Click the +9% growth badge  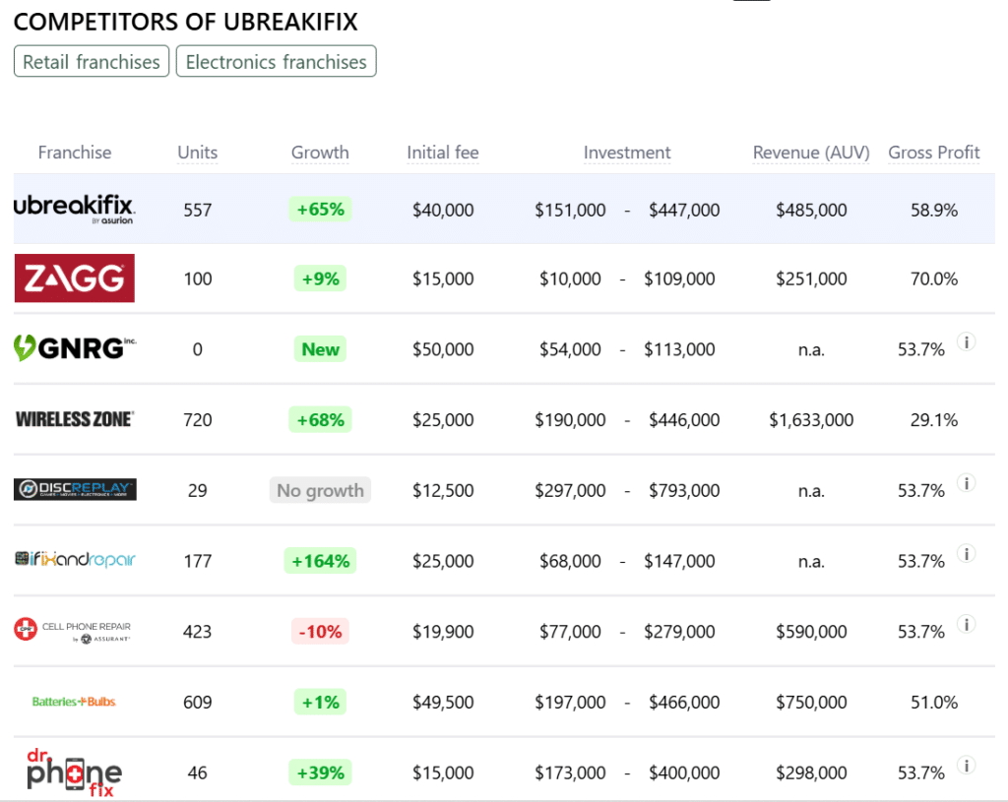click(x=320, y=278)
